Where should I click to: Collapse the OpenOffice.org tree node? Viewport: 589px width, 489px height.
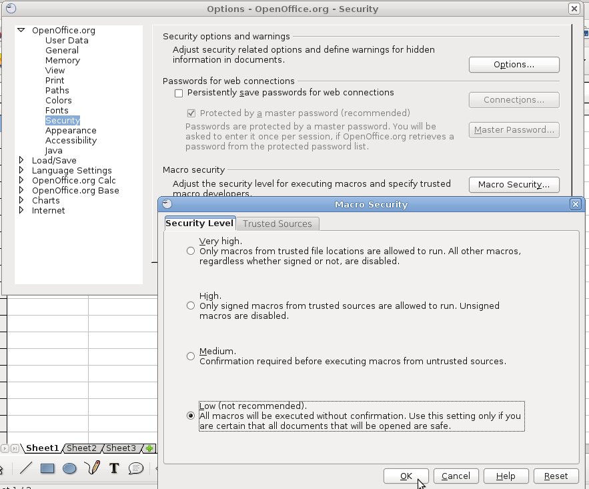tap(21, 30)
